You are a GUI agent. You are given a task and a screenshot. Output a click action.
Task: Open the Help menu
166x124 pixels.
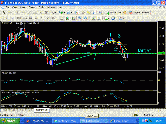(61, 7)
